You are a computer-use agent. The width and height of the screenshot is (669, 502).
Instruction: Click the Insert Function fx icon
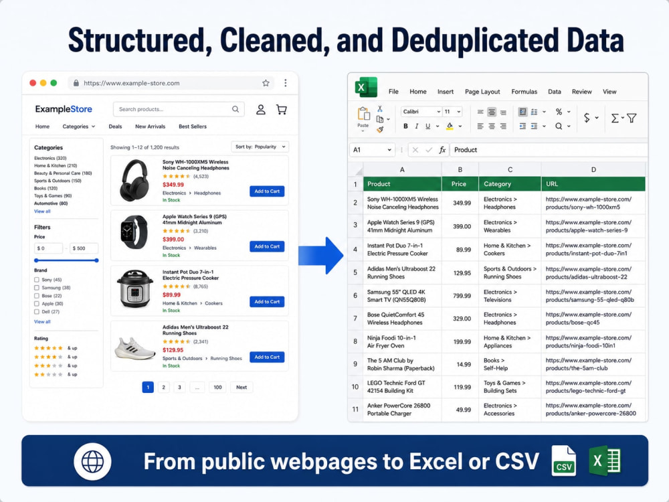tap(442, 150)
